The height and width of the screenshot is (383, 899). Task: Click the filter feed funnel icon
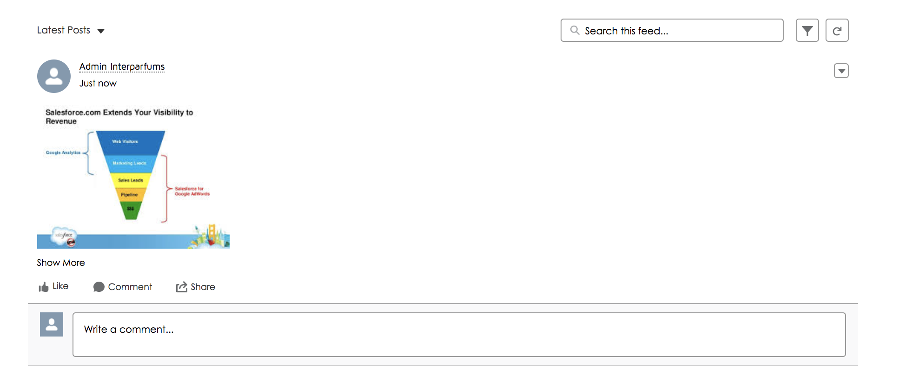(807, 31)
